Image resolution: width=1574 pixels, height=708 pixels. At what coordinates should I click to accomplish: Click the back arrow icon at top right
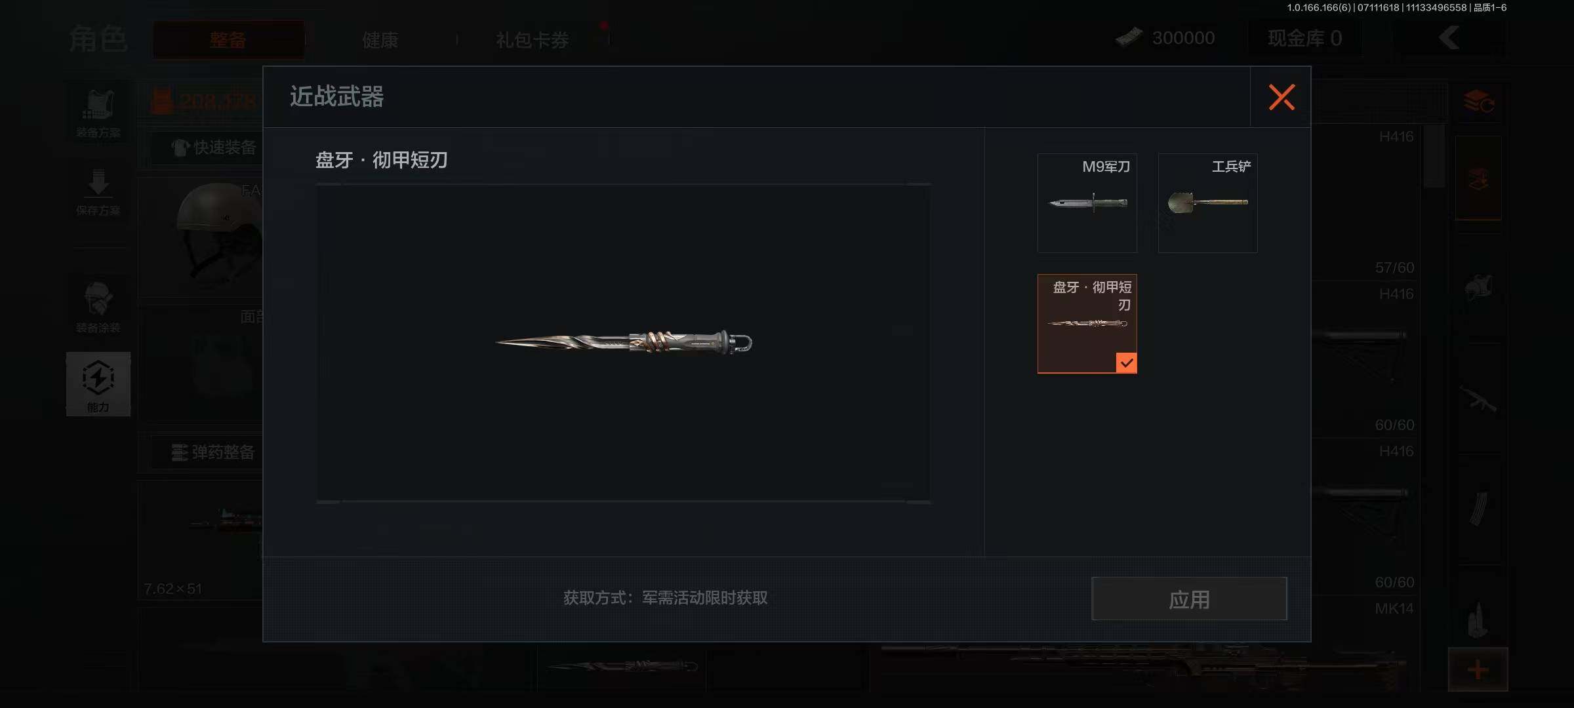[x=1449, y=37]
